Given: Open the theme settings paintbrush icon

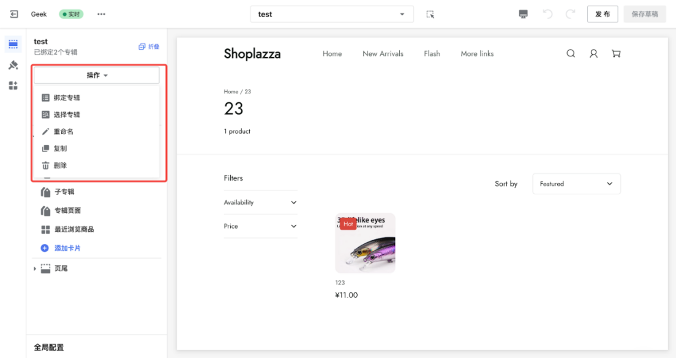Looking at the screenshot, I should (13, 65).
